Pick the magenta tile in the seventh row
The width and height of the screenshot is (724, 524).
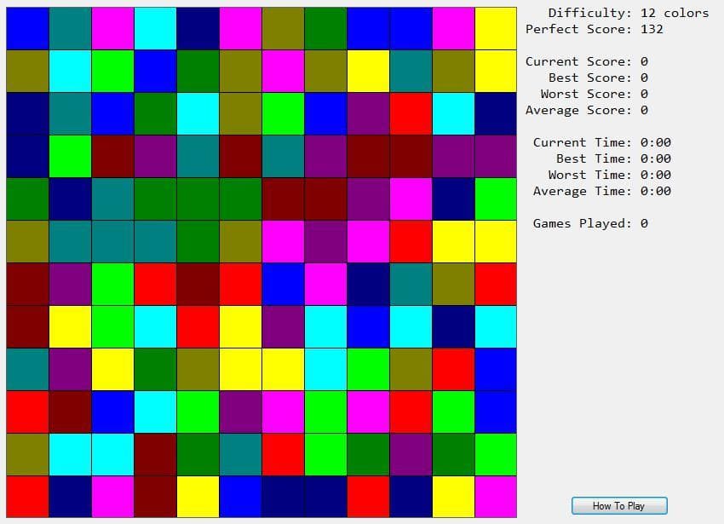coord(325,284)
